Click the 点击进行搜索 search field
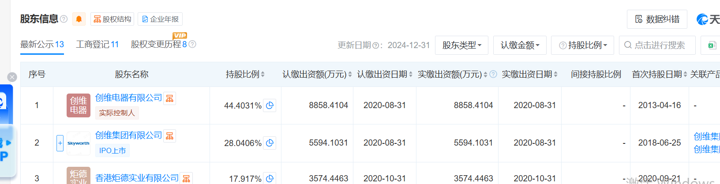This screenshot has height=184, width=720. click(657, 45)
